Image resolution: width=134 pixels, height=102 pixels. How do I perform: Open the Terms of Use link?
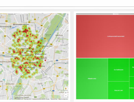click(54, 99)
